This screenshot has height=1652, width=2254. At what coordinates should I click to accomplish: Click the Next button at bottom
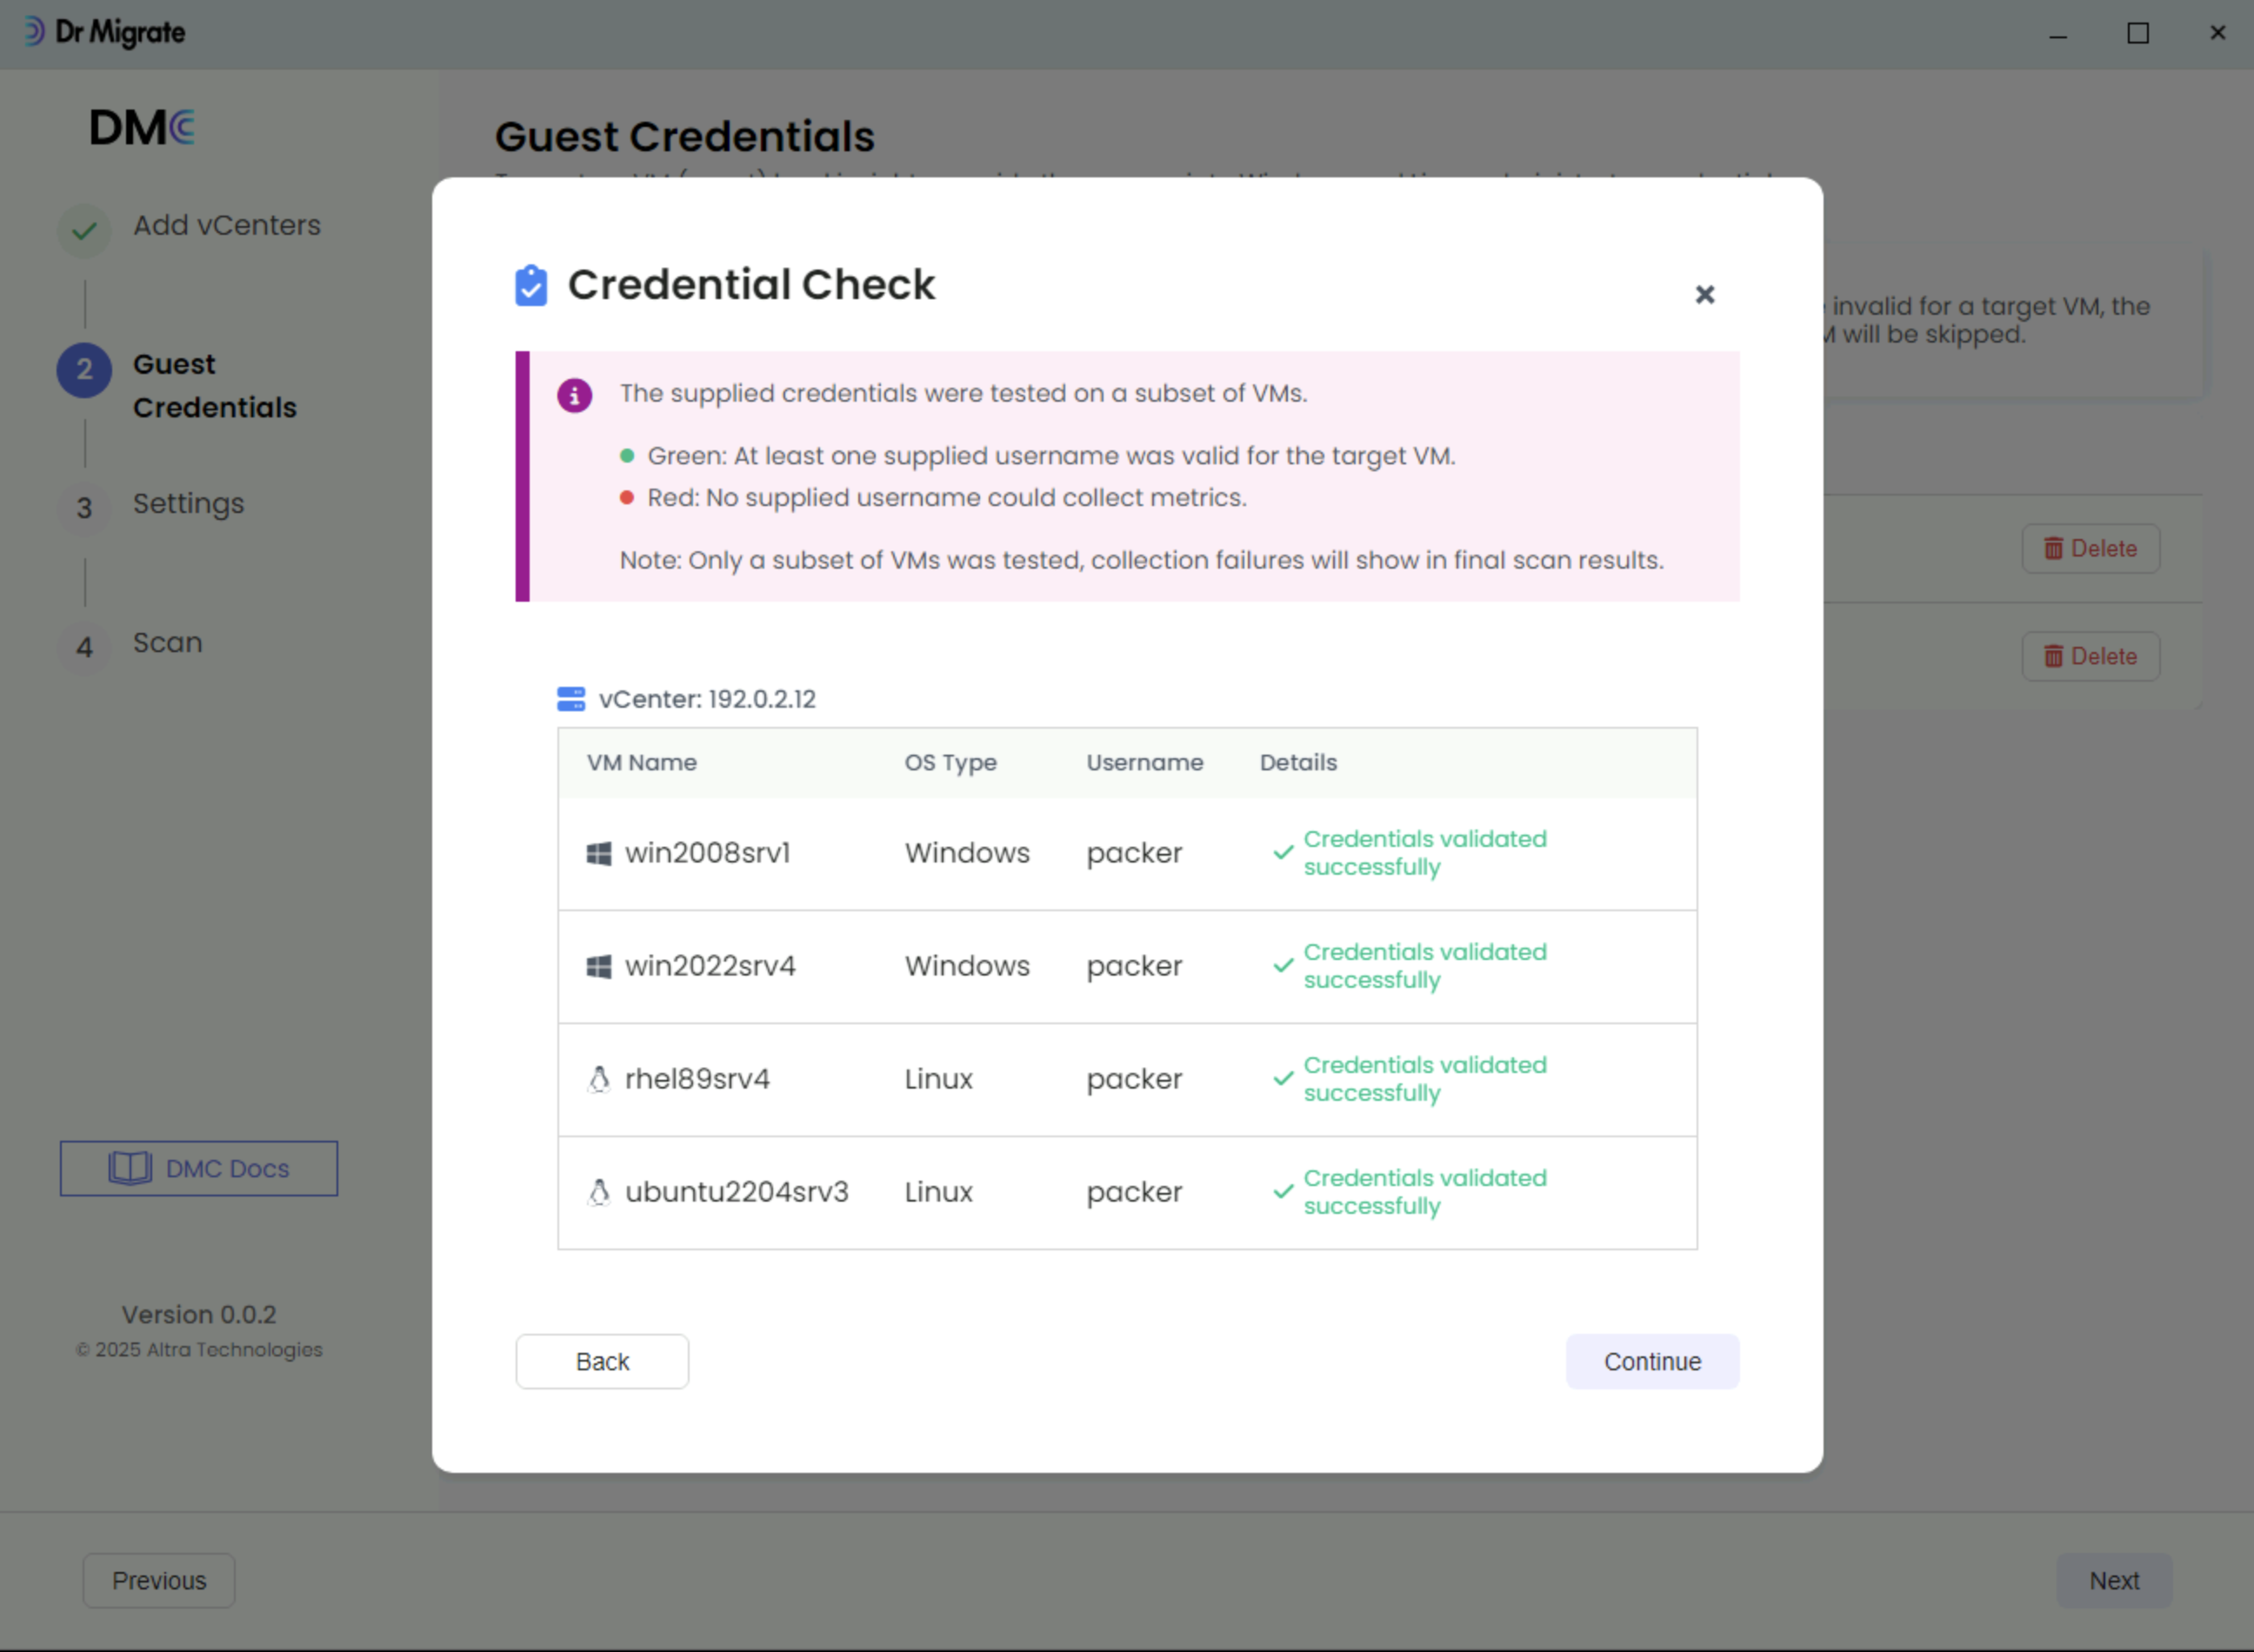tap(2114, 1580)
